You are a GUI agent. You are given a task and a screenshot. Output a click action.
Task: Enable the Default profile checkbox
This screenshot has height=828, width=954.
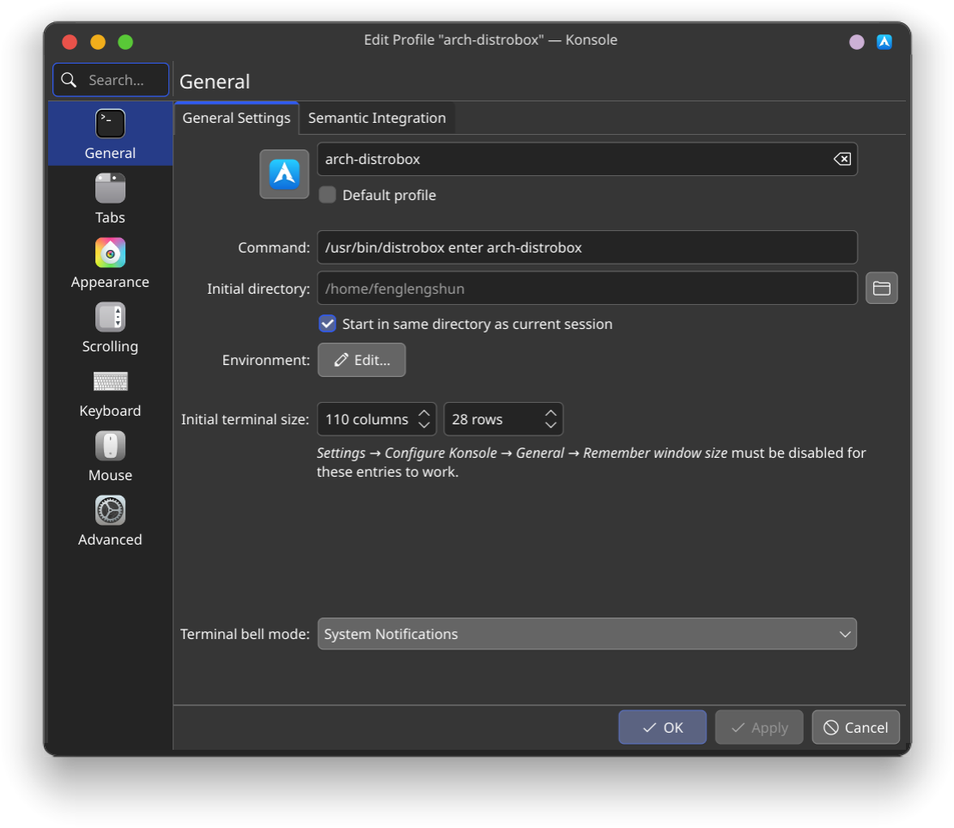tap(327, 195)
